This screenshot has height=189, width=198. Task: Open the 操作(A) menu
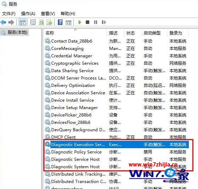click(28, 14)
